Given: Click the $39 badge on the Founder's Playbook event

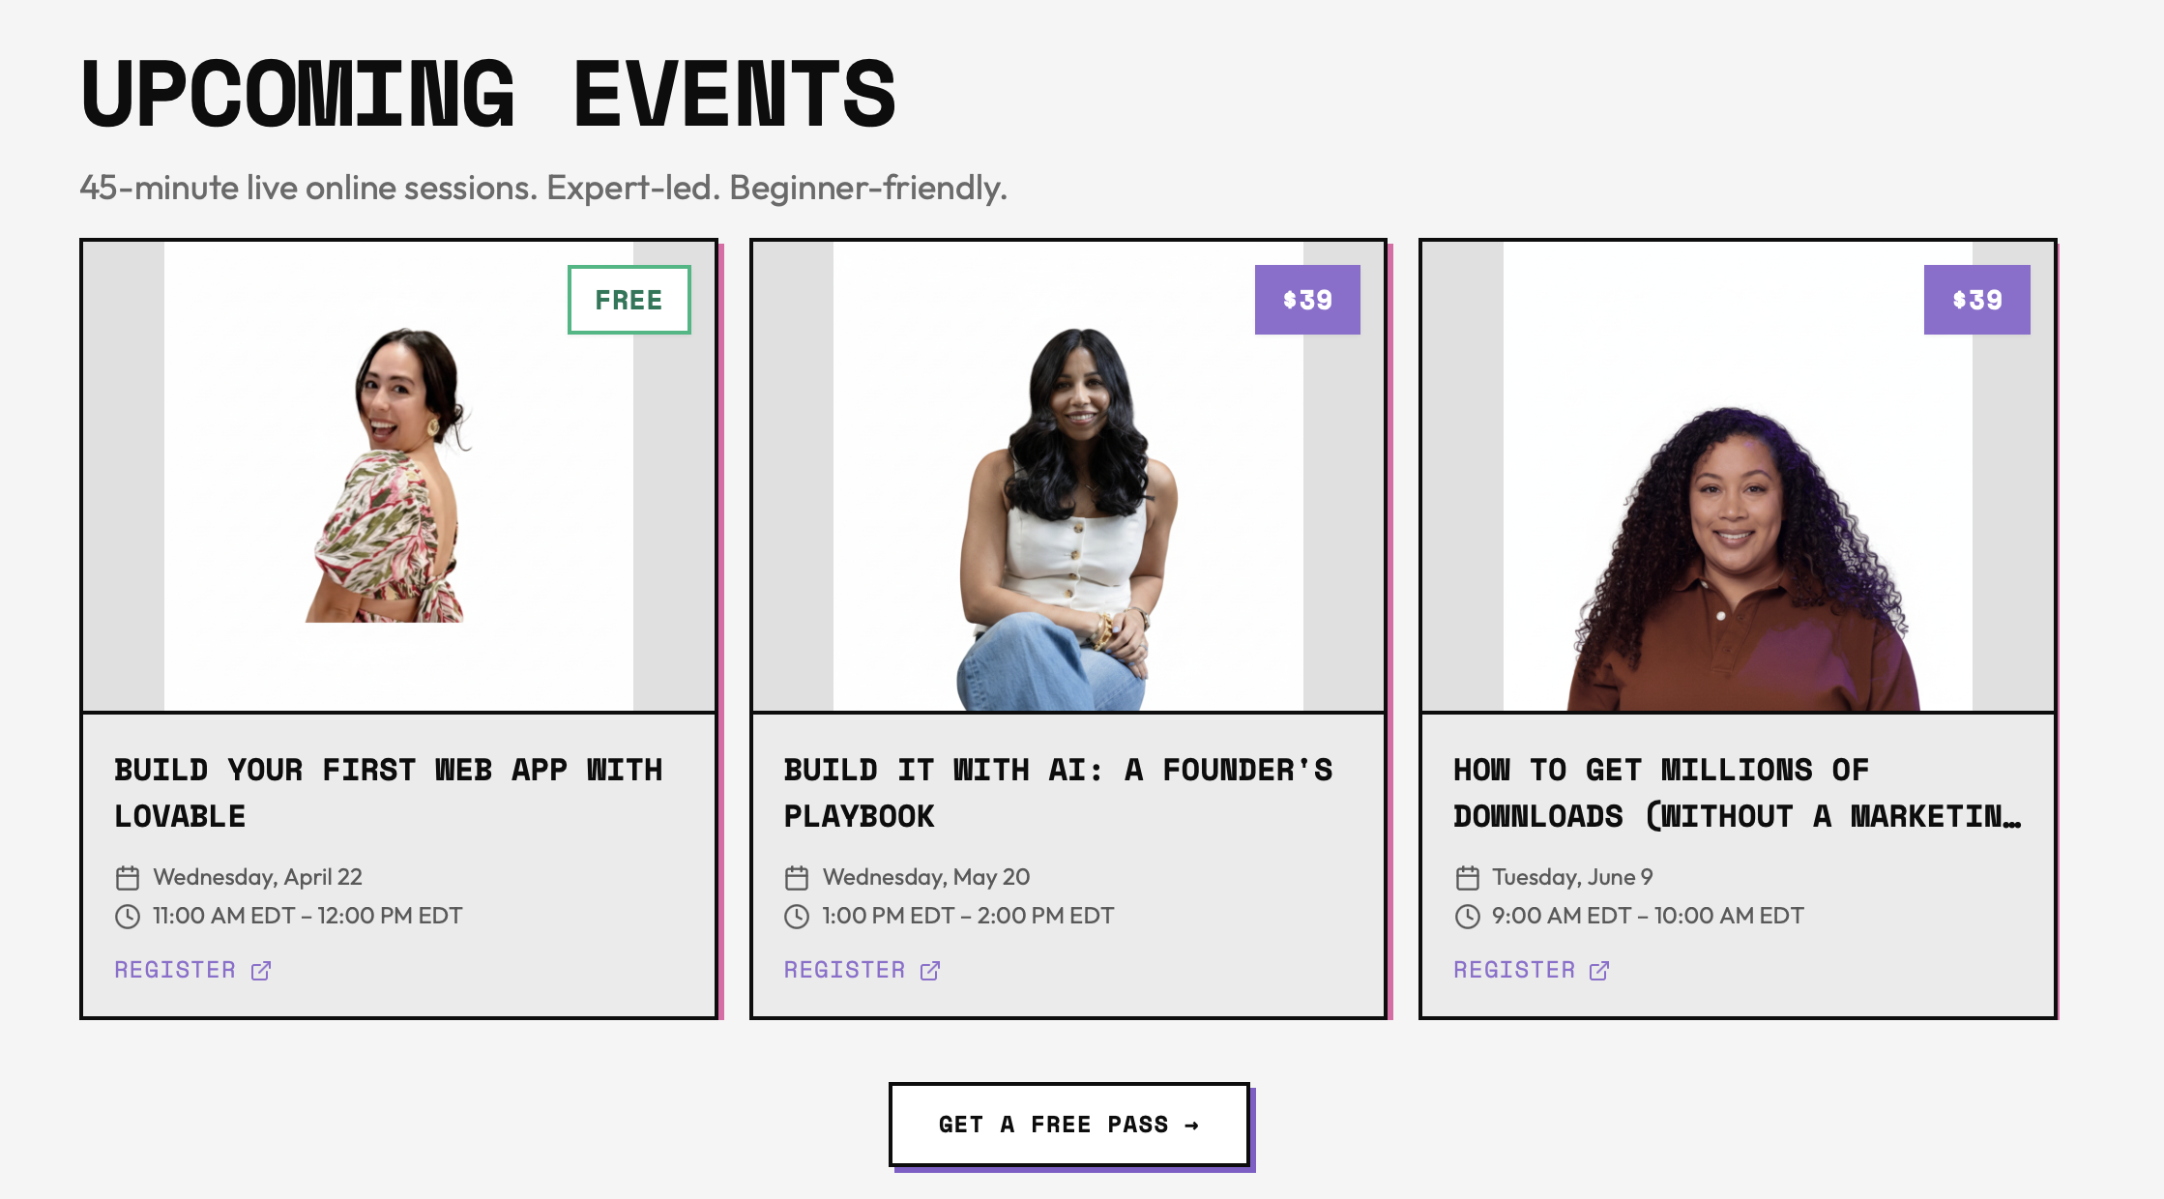Looking at the screenshot, I should (1307, 300).
